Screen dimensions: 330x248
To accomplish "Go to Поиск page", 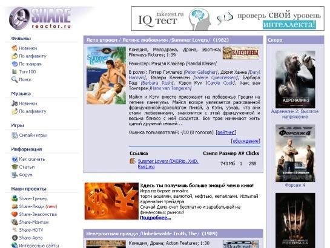I will [25, 79].
